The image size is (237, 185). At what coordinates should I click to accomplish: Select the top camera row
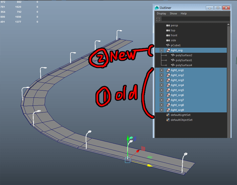tap(191, 30)
